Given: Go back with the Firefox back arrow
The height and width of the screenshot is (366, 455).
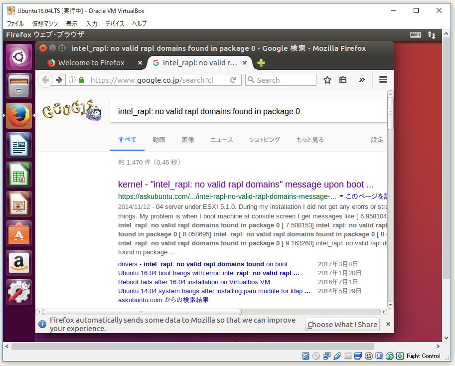Looking at the screenshot, I should coord(45,80).
